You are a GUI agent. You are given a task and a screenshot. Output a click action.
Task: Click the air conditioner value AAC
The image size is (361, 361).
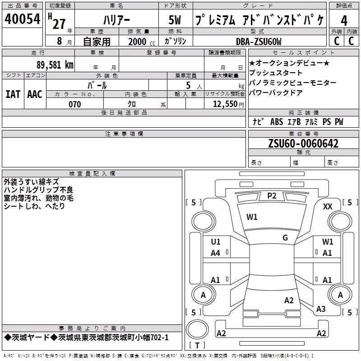(x=35, y=94)
